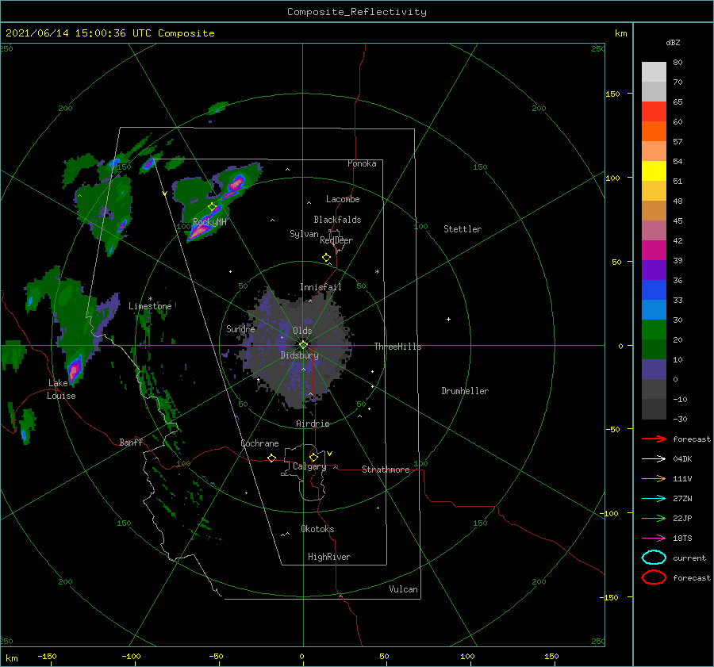714x667 pixels.
Task: Click the red forecast arrow in legend
Action: (x=654, y=439)
